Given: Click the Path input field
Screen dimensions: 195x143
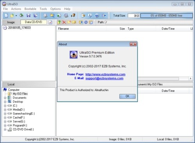Looking at the screenshot, I should (x=149, y=22).
